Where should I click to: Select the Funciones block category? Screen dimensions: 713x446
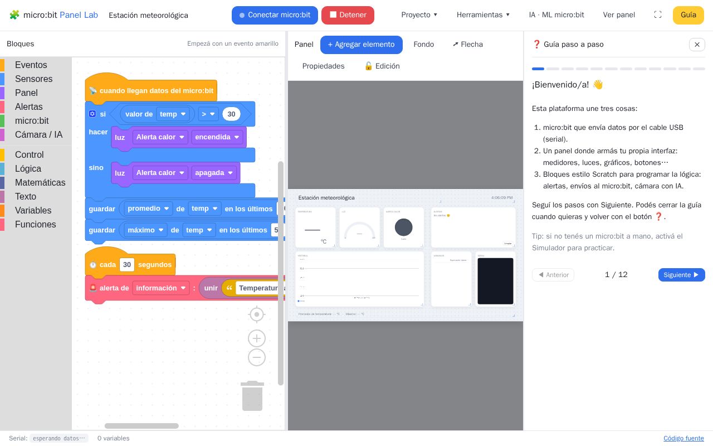point(35,225)
